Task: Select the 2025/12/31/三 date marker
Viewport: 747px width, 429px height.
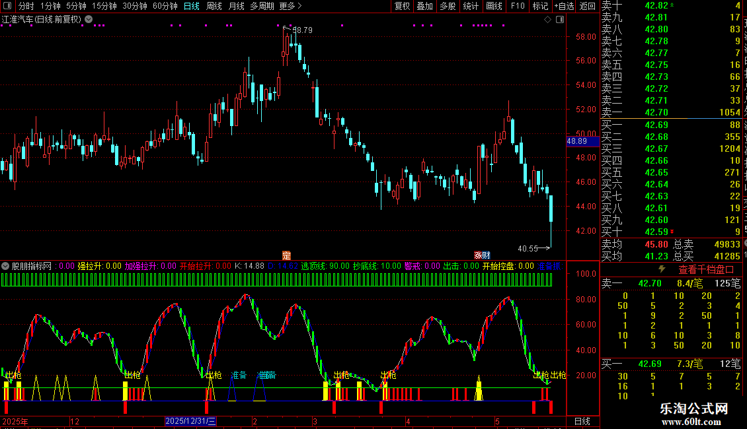Action: tap(190, 421)
